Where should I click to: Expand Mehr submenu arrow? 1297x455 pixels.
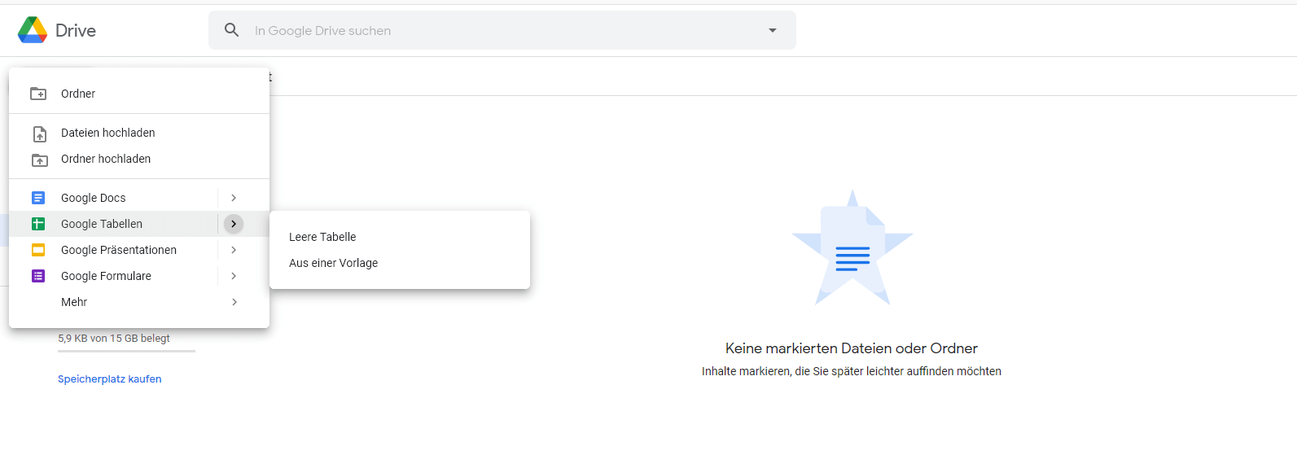[234, 302]
